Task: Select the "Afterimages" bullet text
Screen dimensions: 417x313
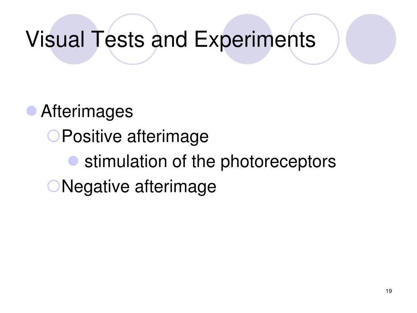Action: point(87,111)
